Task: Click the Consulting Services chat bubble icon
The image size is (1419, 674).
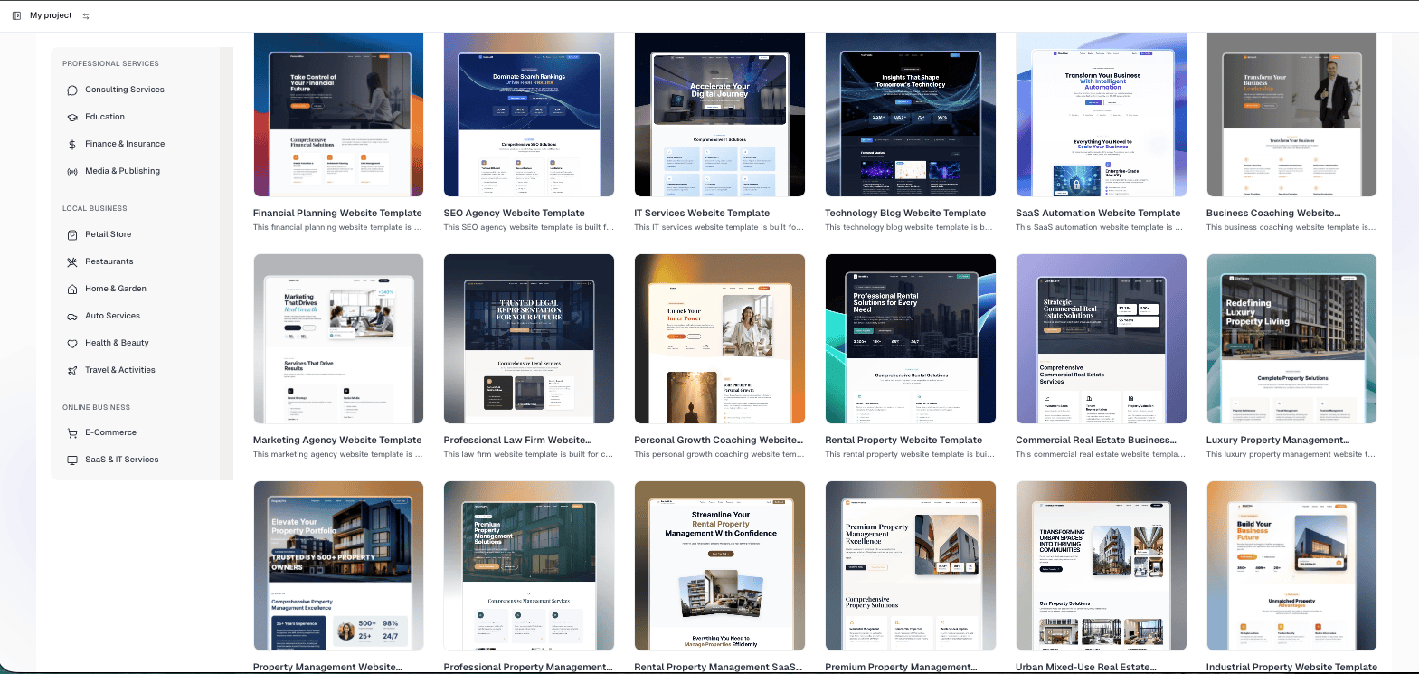Action: coord(72,90)
